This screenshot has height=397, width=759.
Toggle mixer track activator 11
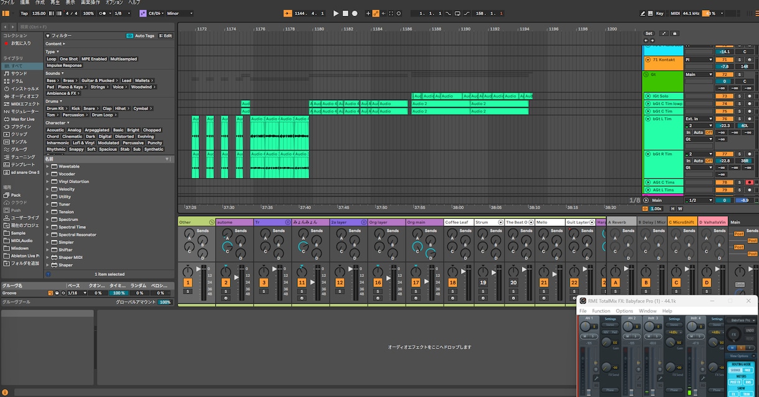(x=302, y=283)
